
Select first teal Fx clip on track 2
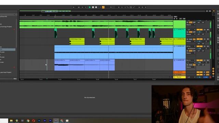[55, 33]
